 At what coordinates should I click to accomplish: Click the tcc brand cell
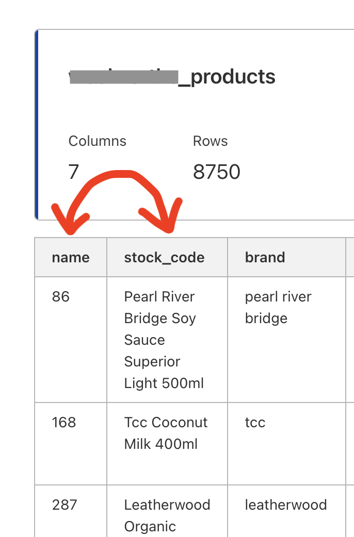coord(255,423)
